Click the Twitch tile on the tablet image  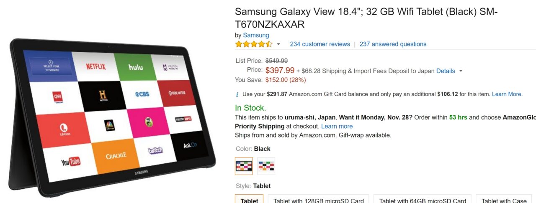coord(155,150)
